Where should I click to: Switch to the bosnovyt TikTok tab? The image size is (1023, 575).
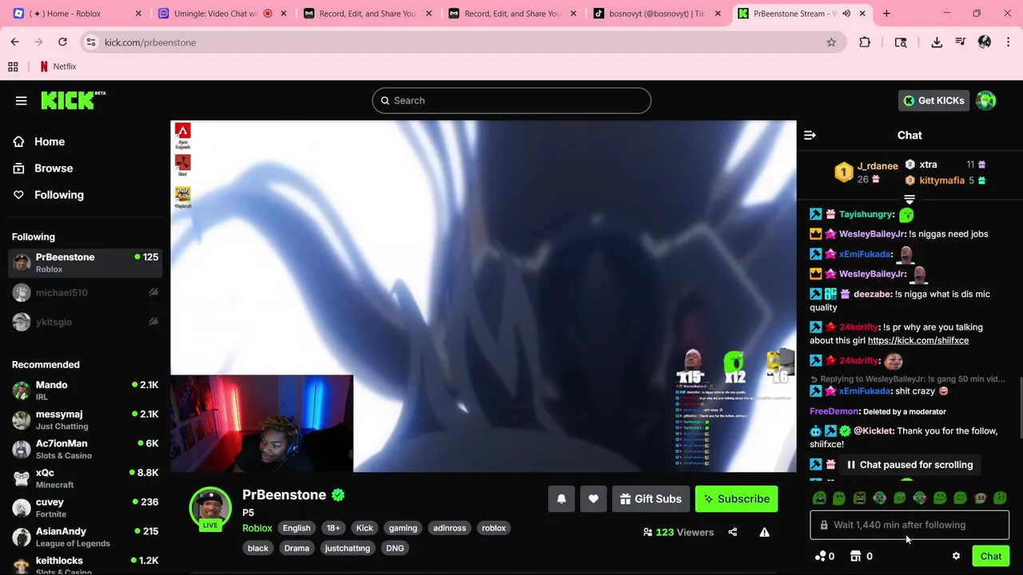click(x=657, y=14)
